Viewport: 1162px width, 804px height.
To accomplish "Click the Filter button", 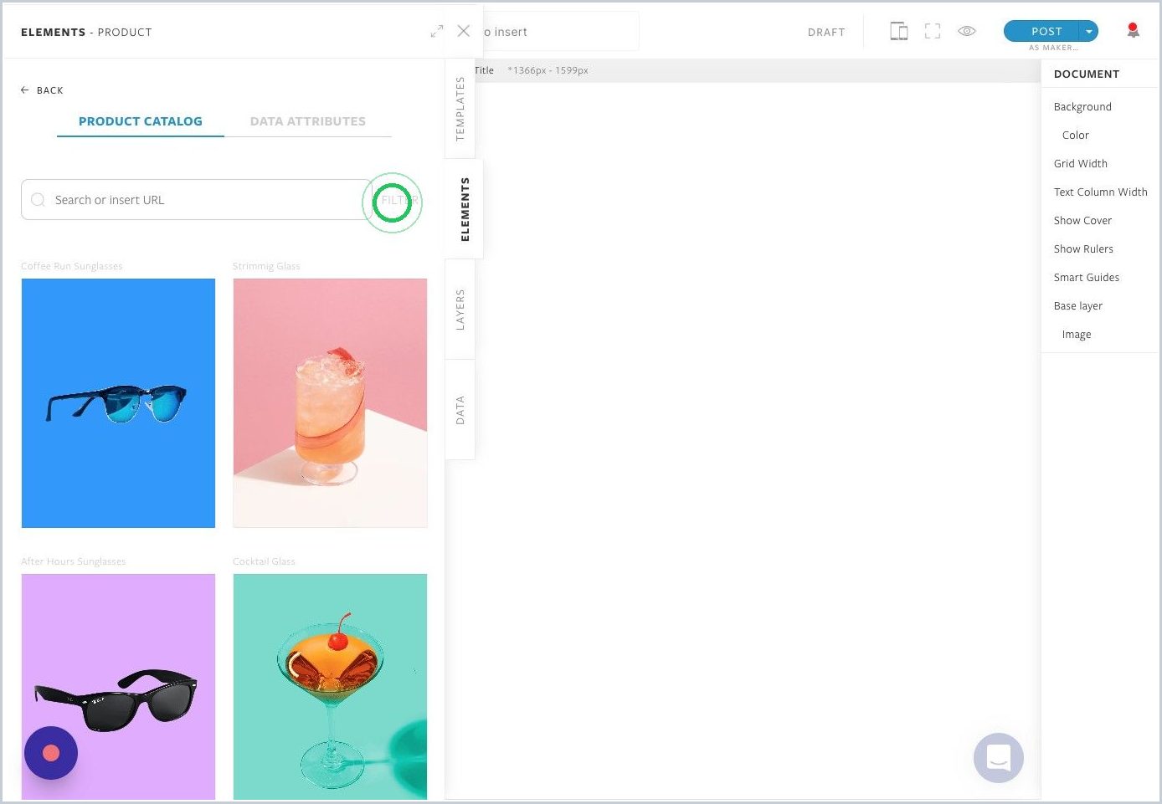I will click(x=398, y=200).
